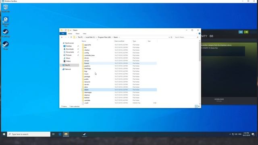
Task: Open the Microsoft Edge desktop shortcut
Action: (6, 21)
